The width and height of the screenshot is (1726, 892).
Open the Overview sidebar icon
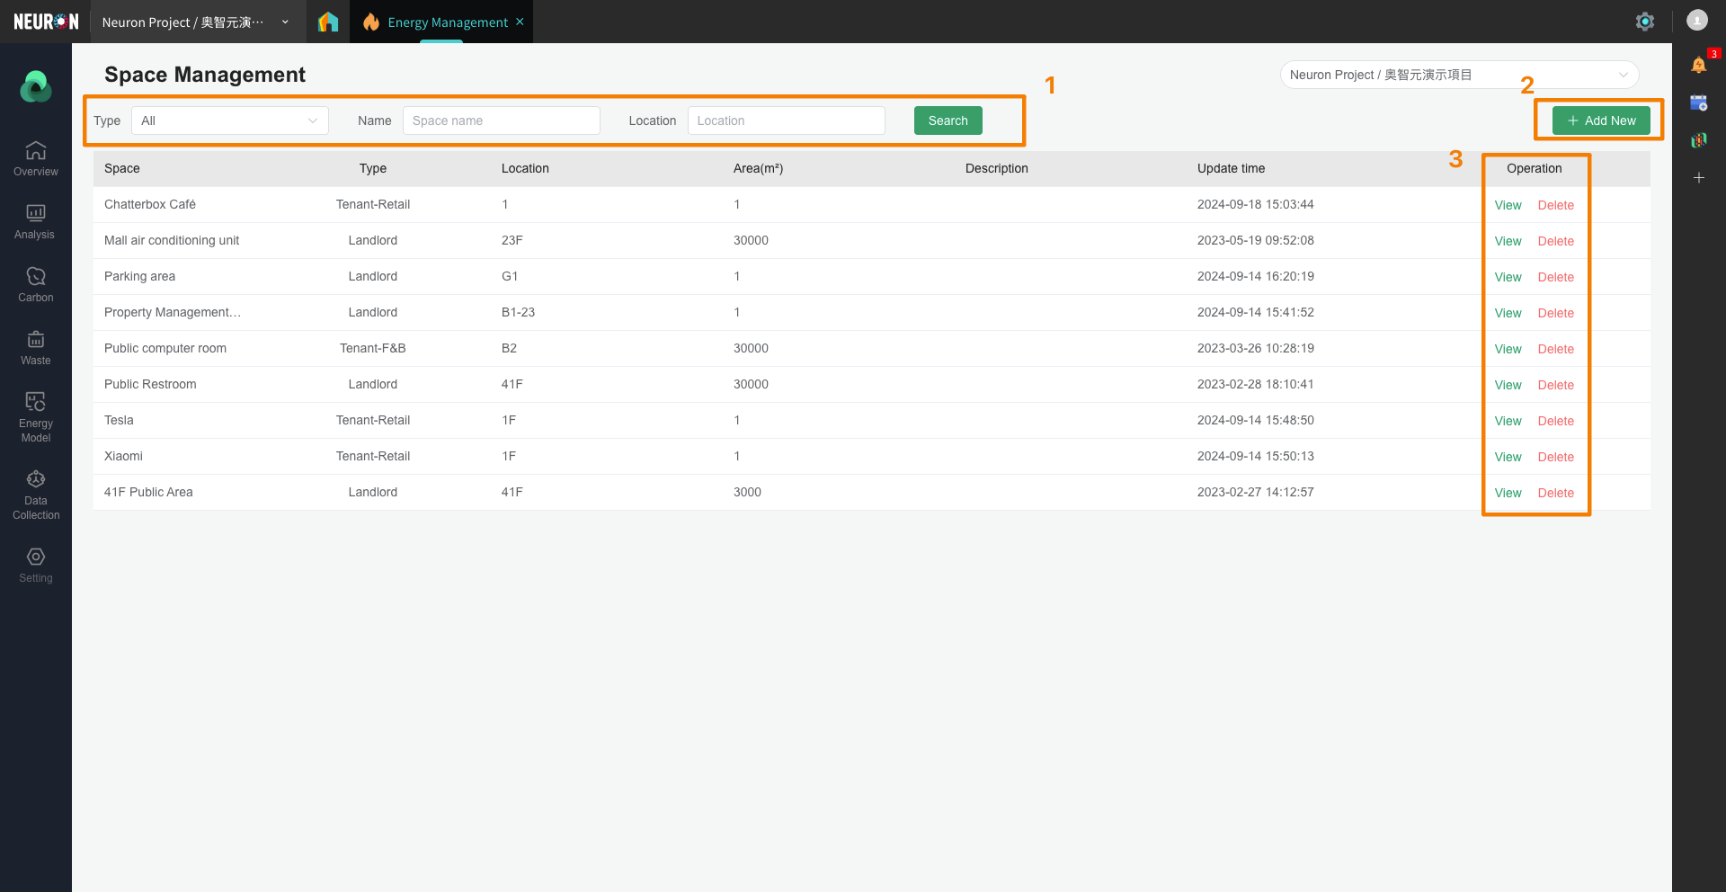click(x=36, y=158)
